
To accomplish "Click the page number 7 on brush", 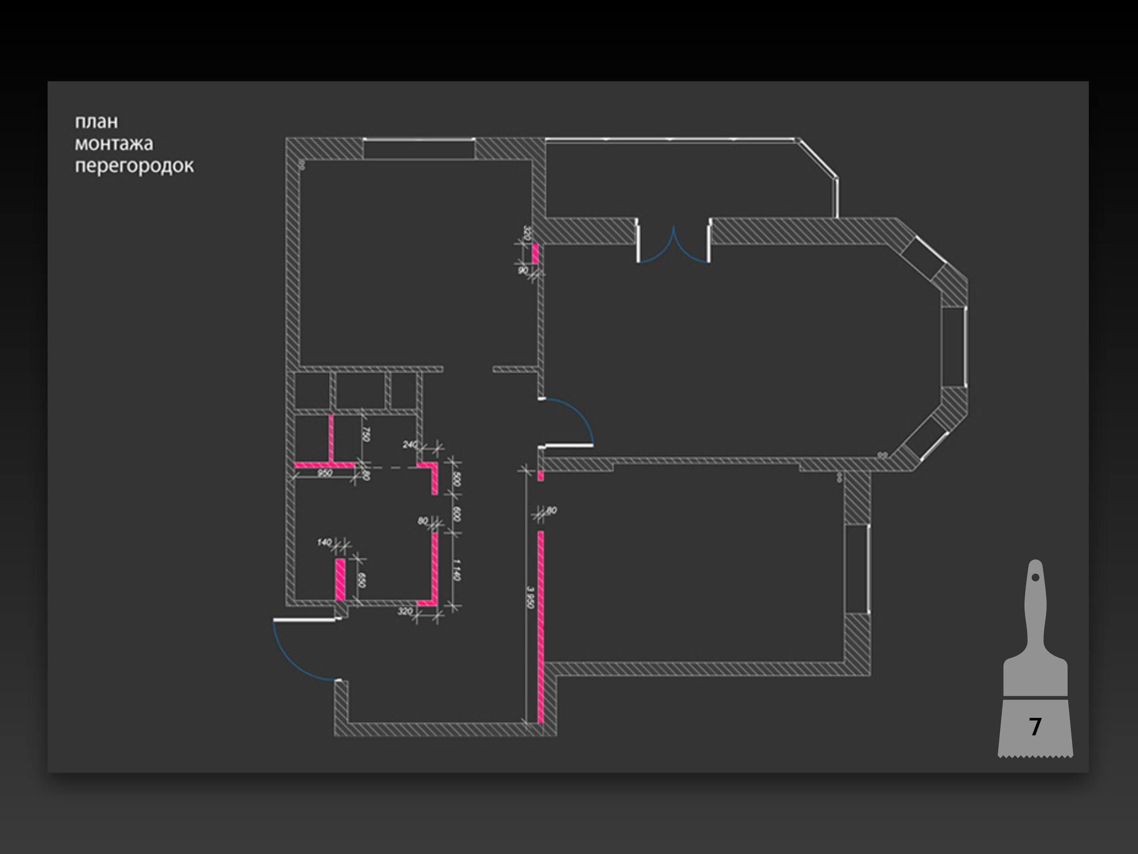I will (1035, 726).
